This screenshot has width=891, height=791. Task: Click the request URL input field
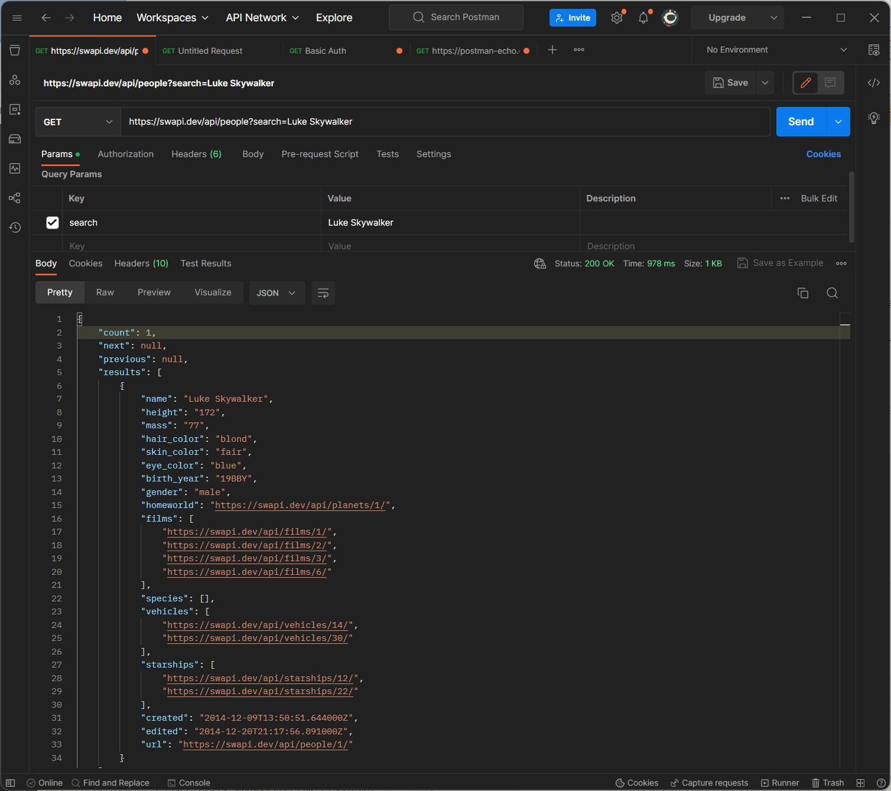coord(443,122)
